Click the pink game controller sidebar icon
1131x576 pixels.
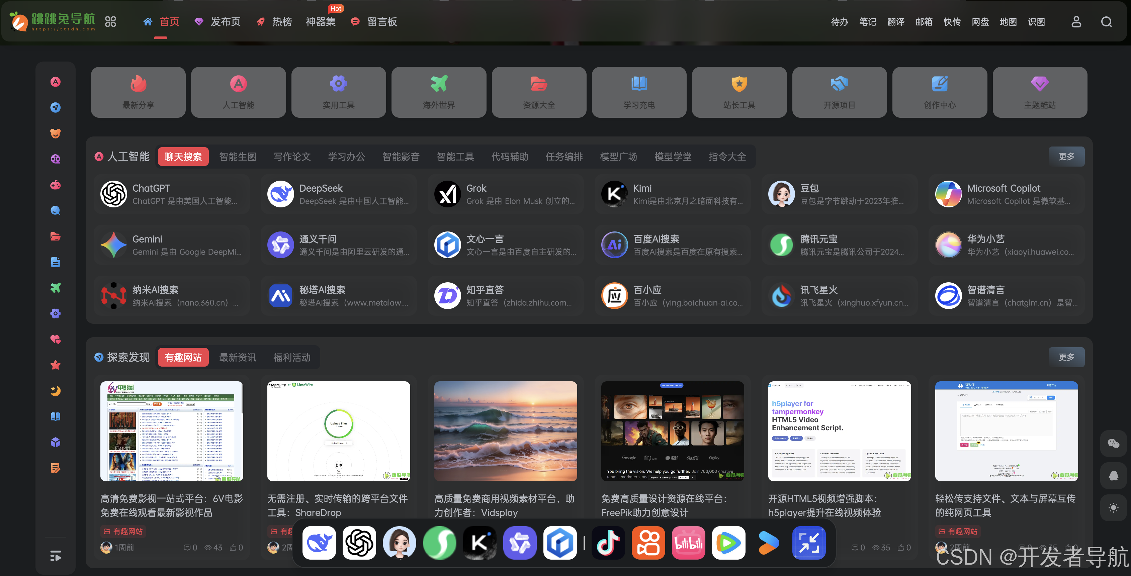[55, 185]
